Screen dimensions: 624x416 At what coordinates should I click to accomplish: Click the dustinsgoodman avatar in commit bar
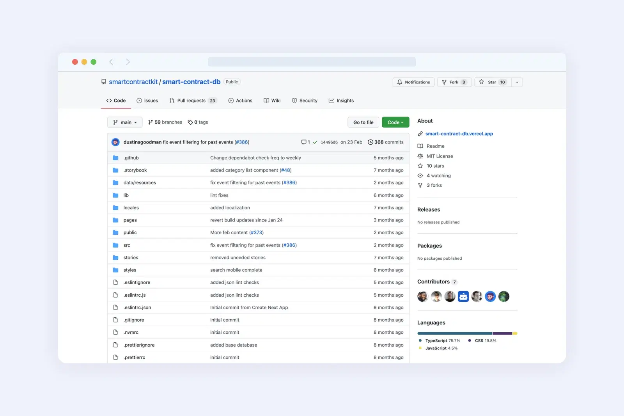pyautogui.click(x=115, y=142)
